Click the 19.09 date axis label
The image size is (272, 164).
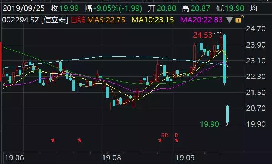pyautogui.click(x=185, y=158)
